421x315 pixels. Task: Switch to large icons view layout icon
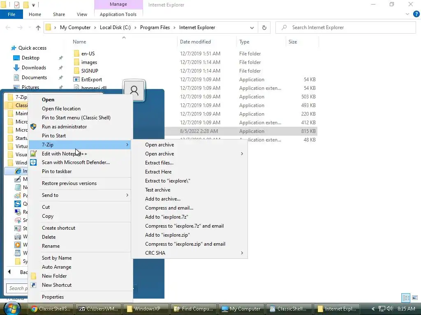(415, 298)
